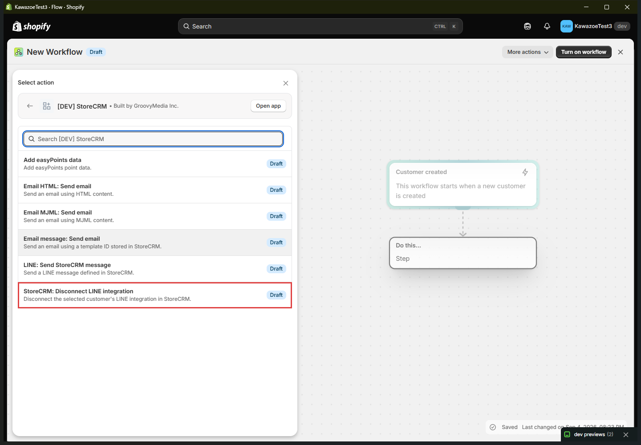Close the Select action panel
The image size is (641, 445).
point(286,83)
